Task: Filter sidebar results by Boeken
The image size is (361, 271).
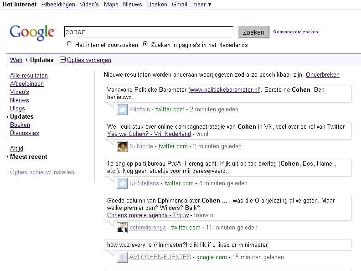Action: [20, 125]
